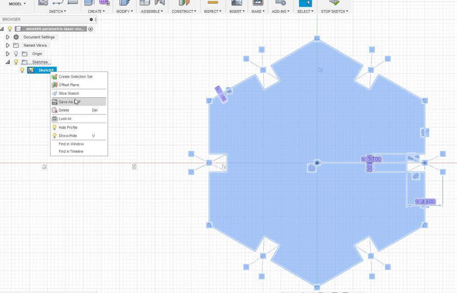Click the Insert image icon

coord(237,3)
